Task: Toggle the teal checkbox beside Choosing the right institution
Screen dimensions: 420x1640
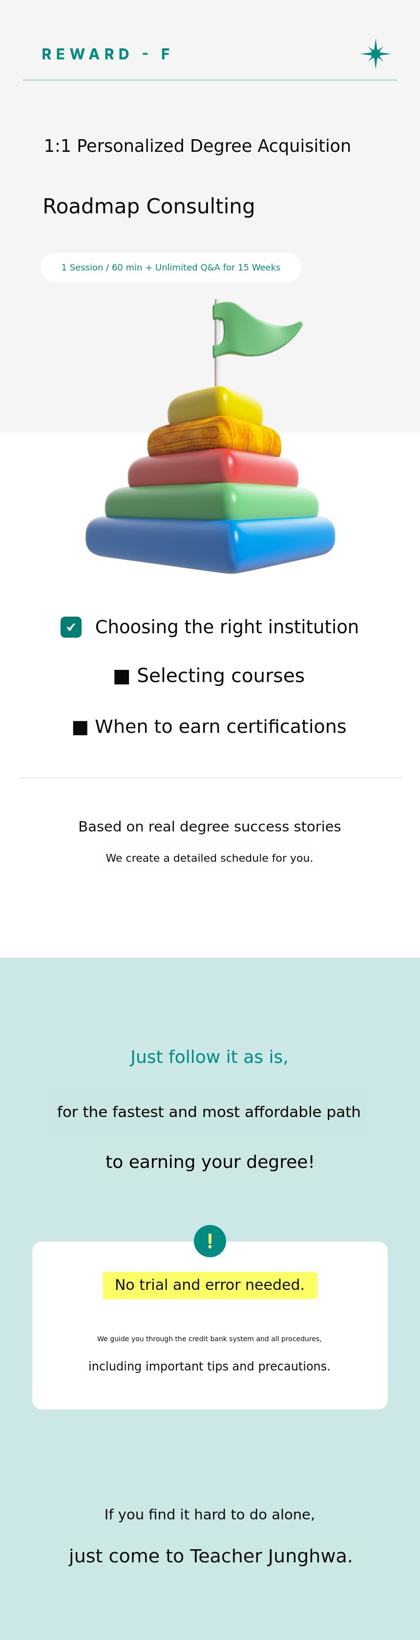Action: tap(71, 627)
